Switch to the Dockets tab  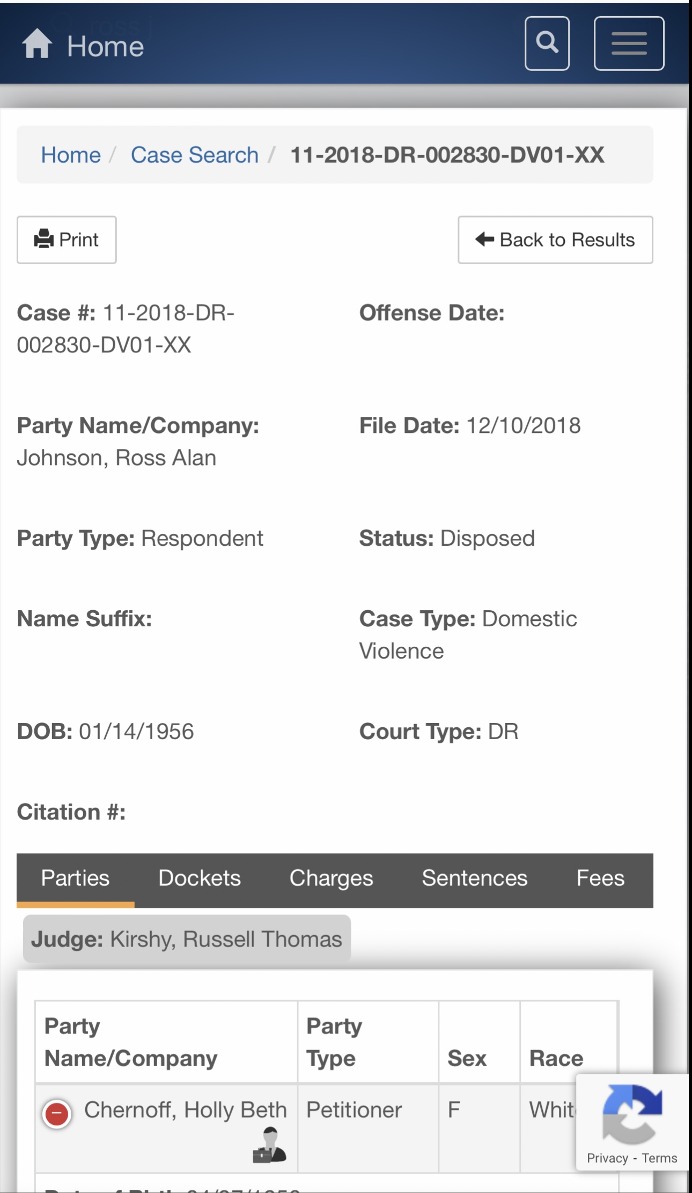pos(200,878)
